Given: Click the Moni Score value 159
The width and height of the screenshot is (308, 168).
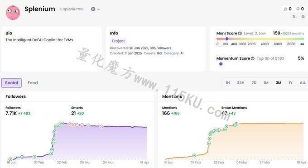Looking at the screenshot, I should (277, 33).
